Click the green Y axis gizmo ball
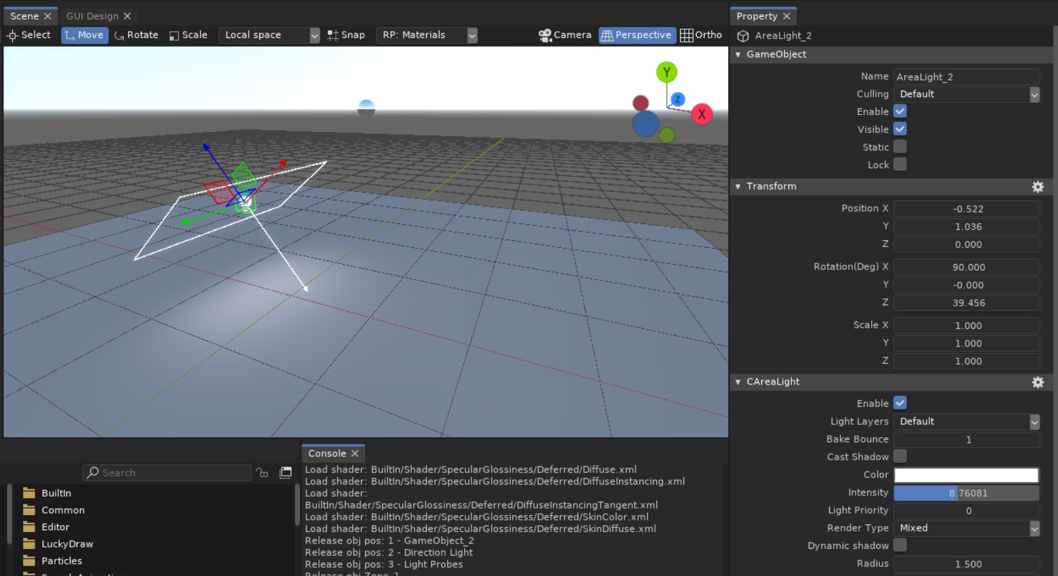Viewport: 1058px width, 576px height. pyautogui.click(x=666, y=72)
